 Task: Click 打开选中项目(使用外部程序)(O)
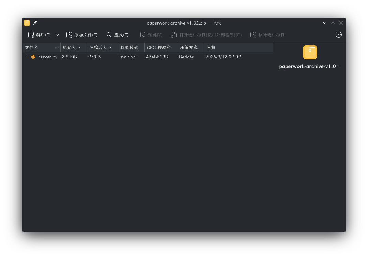206,35
